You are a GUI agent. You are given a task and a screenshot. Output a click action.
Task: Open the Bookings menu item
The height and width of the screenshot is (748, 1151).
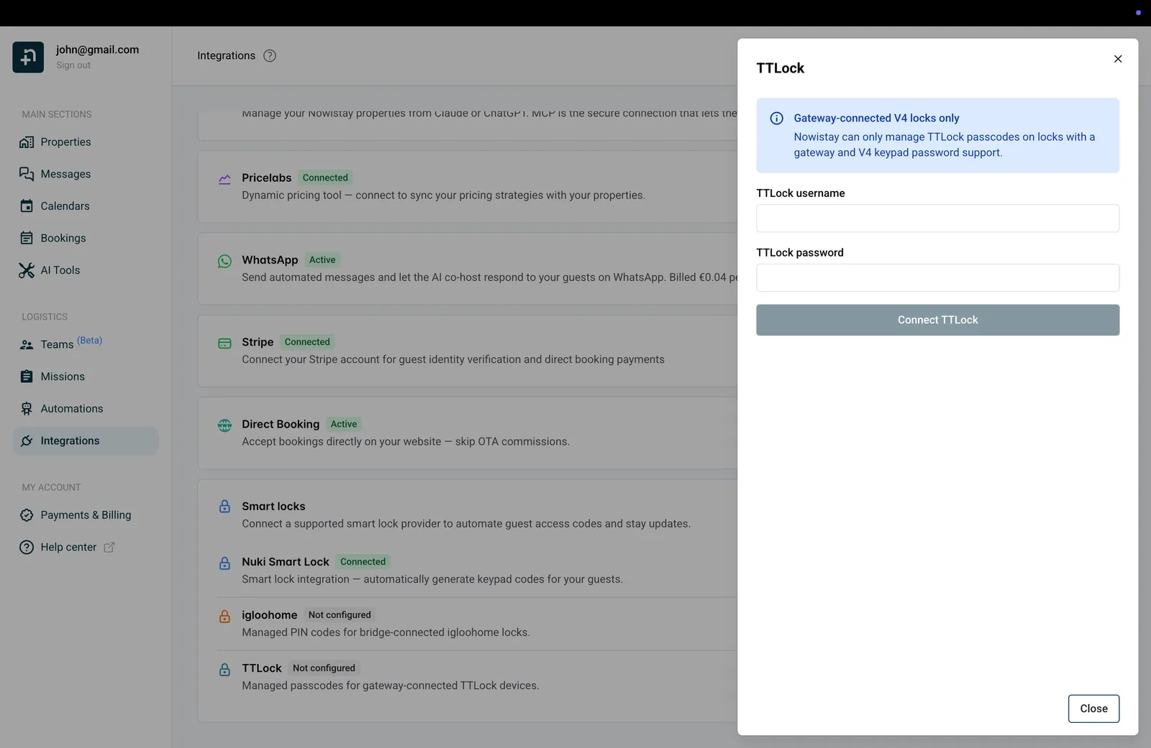point(86,238)
